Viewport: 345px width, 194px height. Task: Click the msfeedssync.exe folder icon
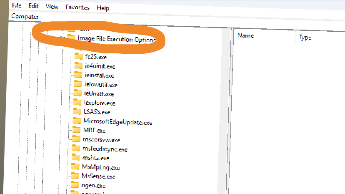pyautogui.click(x=76, y=148)
